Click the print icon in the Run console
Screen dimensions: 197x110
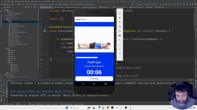(7, 94)
